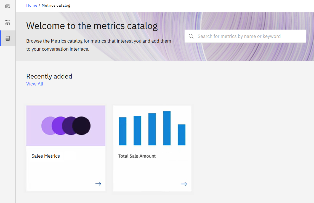Focus the metrics search input field

tap(248, 36)
